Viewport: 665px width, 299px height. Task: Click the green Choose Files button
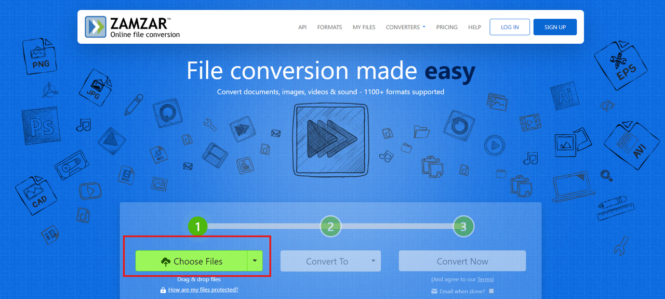(191, 261)
